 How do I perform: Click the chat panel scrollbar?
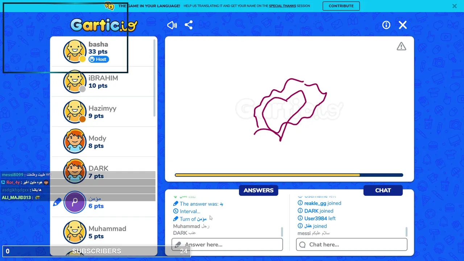tap(406, 232)
